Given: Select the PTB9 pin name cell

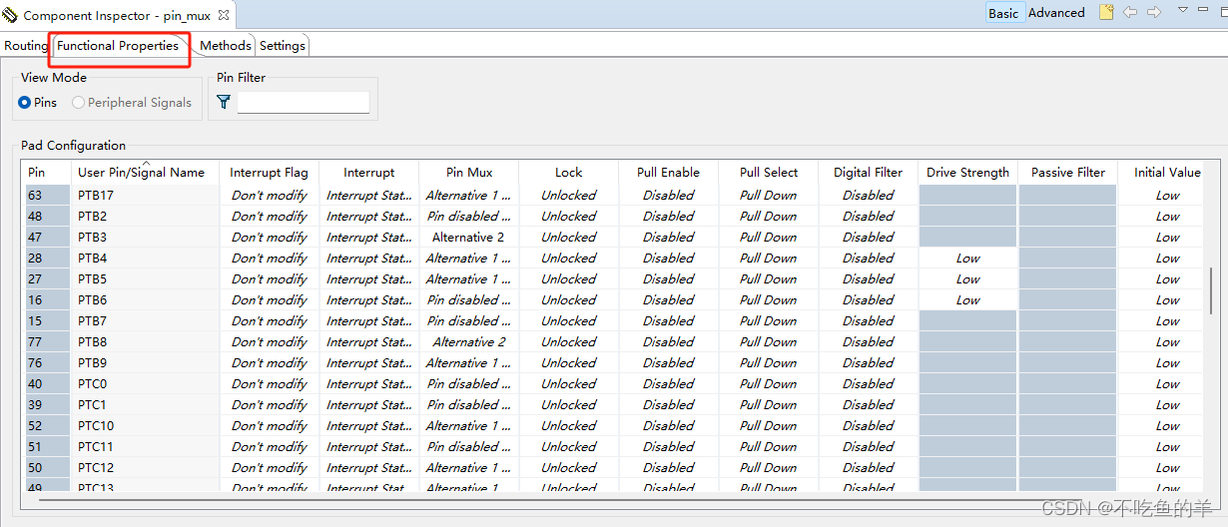Looking at the screenshot, I should 145,362.
